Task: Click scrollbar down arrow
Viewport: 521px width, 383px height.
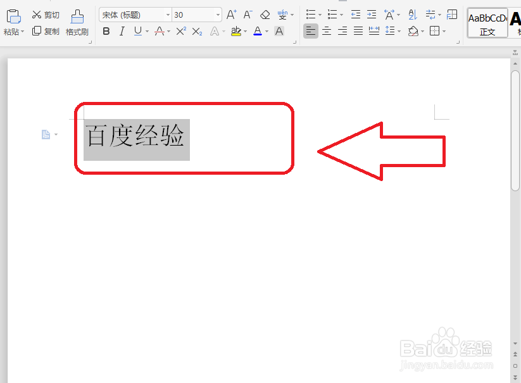Action: tap(515, 344)
